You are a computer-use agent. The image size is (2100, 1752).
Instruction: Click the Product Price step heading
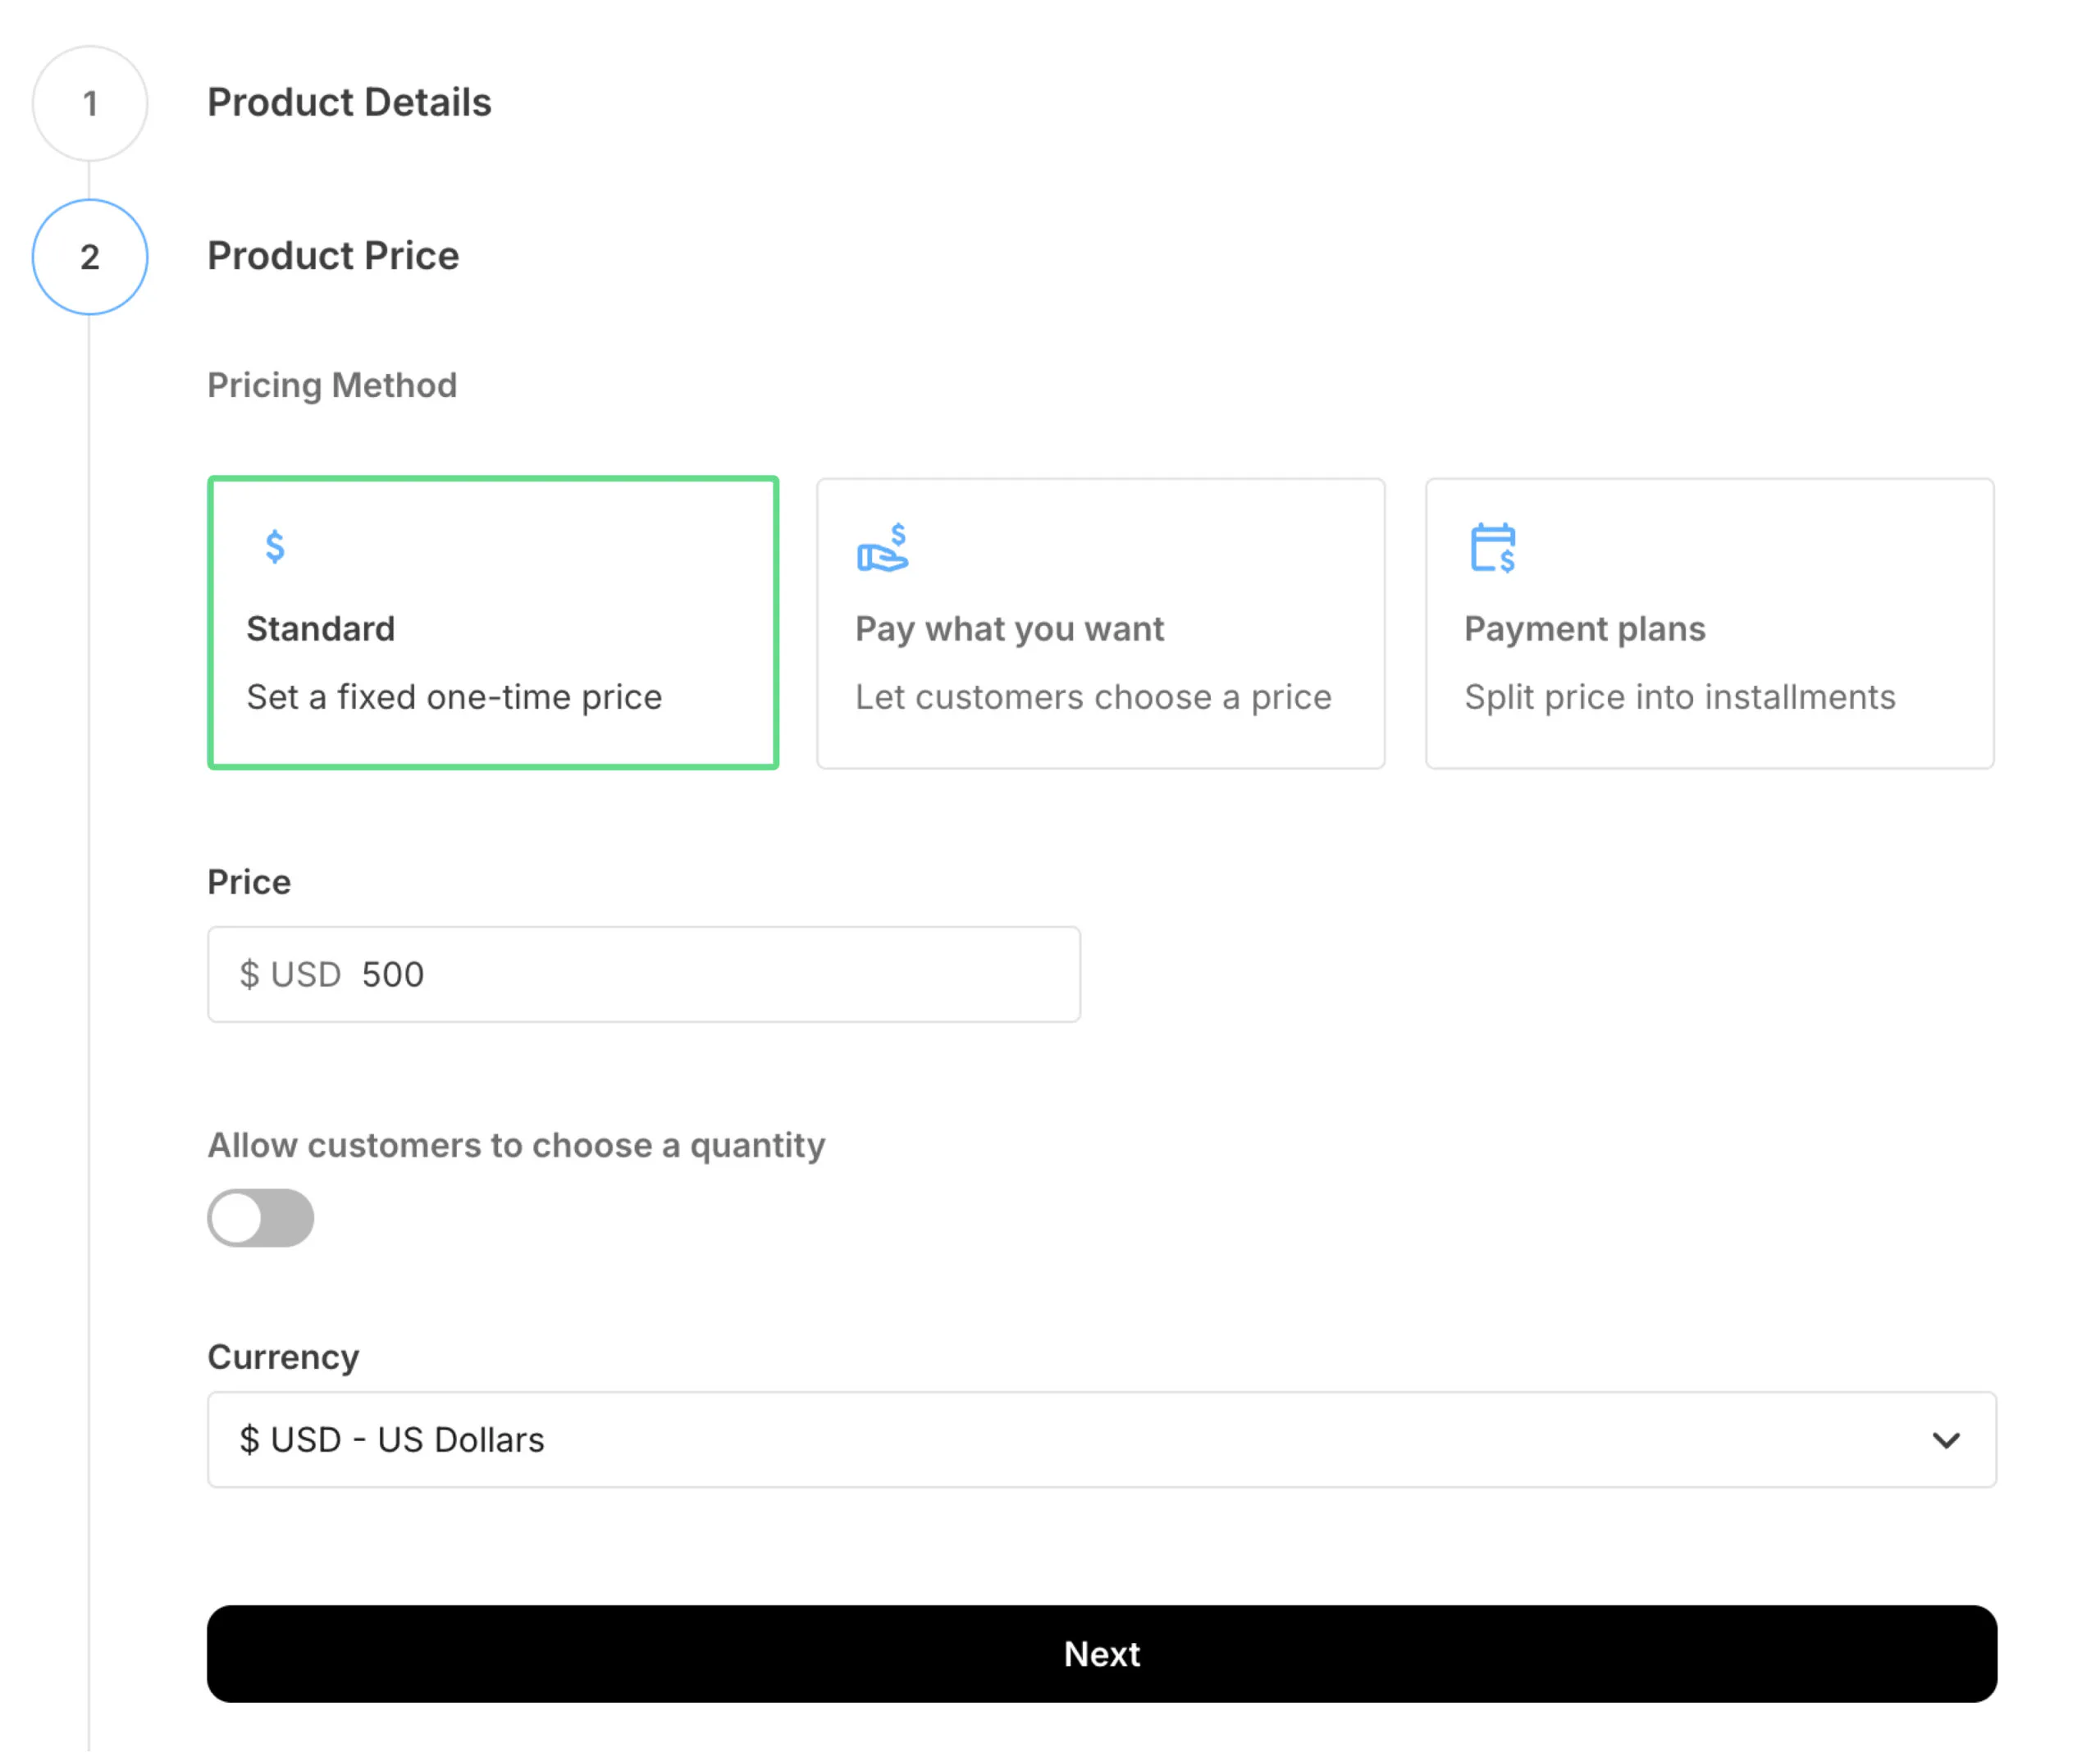point(333,256)
